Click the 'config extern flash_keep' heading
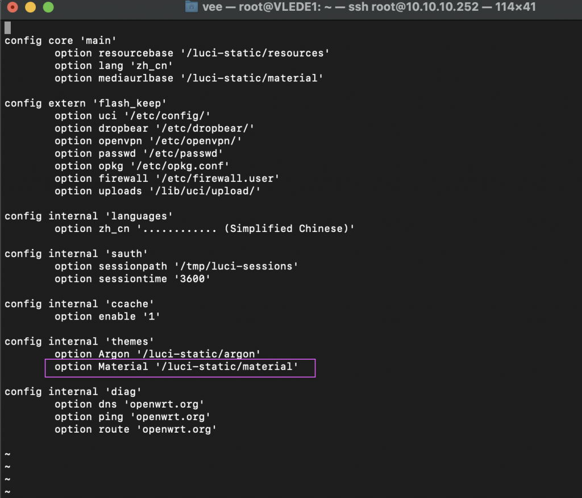The height and width of the screenshot is (498, 582). [x=85, y=103]
